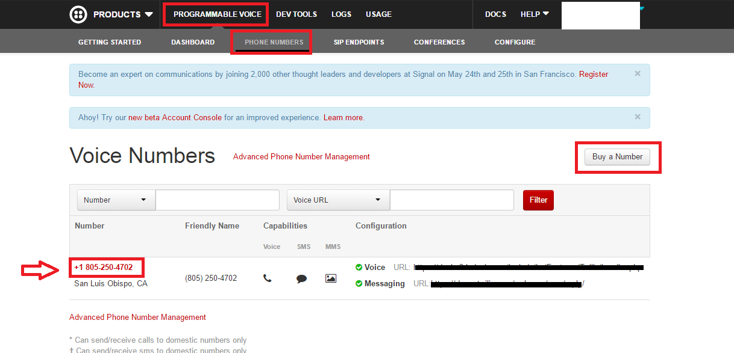Click the Learn more link
Viewport: 734px width, 353px height.
click(x=343, y=118)
